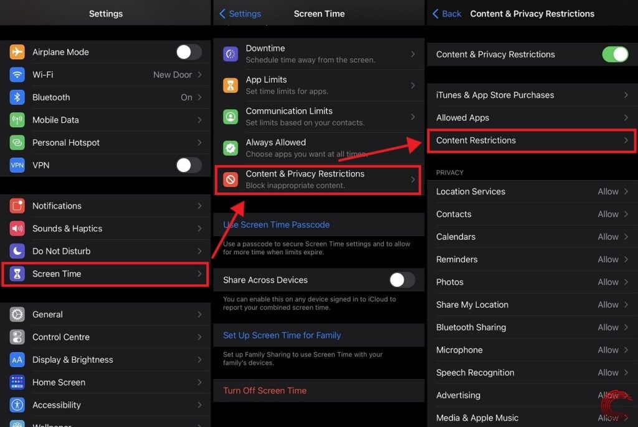Tap the Notifications icon
This screenshot has width=638, height=427.
[17, 206]
